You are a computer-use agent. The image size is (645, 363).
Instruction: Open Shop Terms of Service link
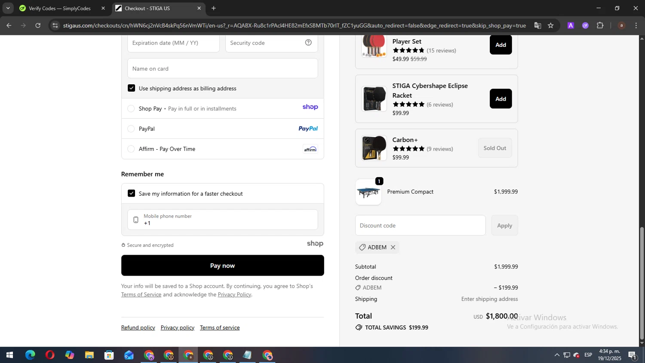[141, 295]
